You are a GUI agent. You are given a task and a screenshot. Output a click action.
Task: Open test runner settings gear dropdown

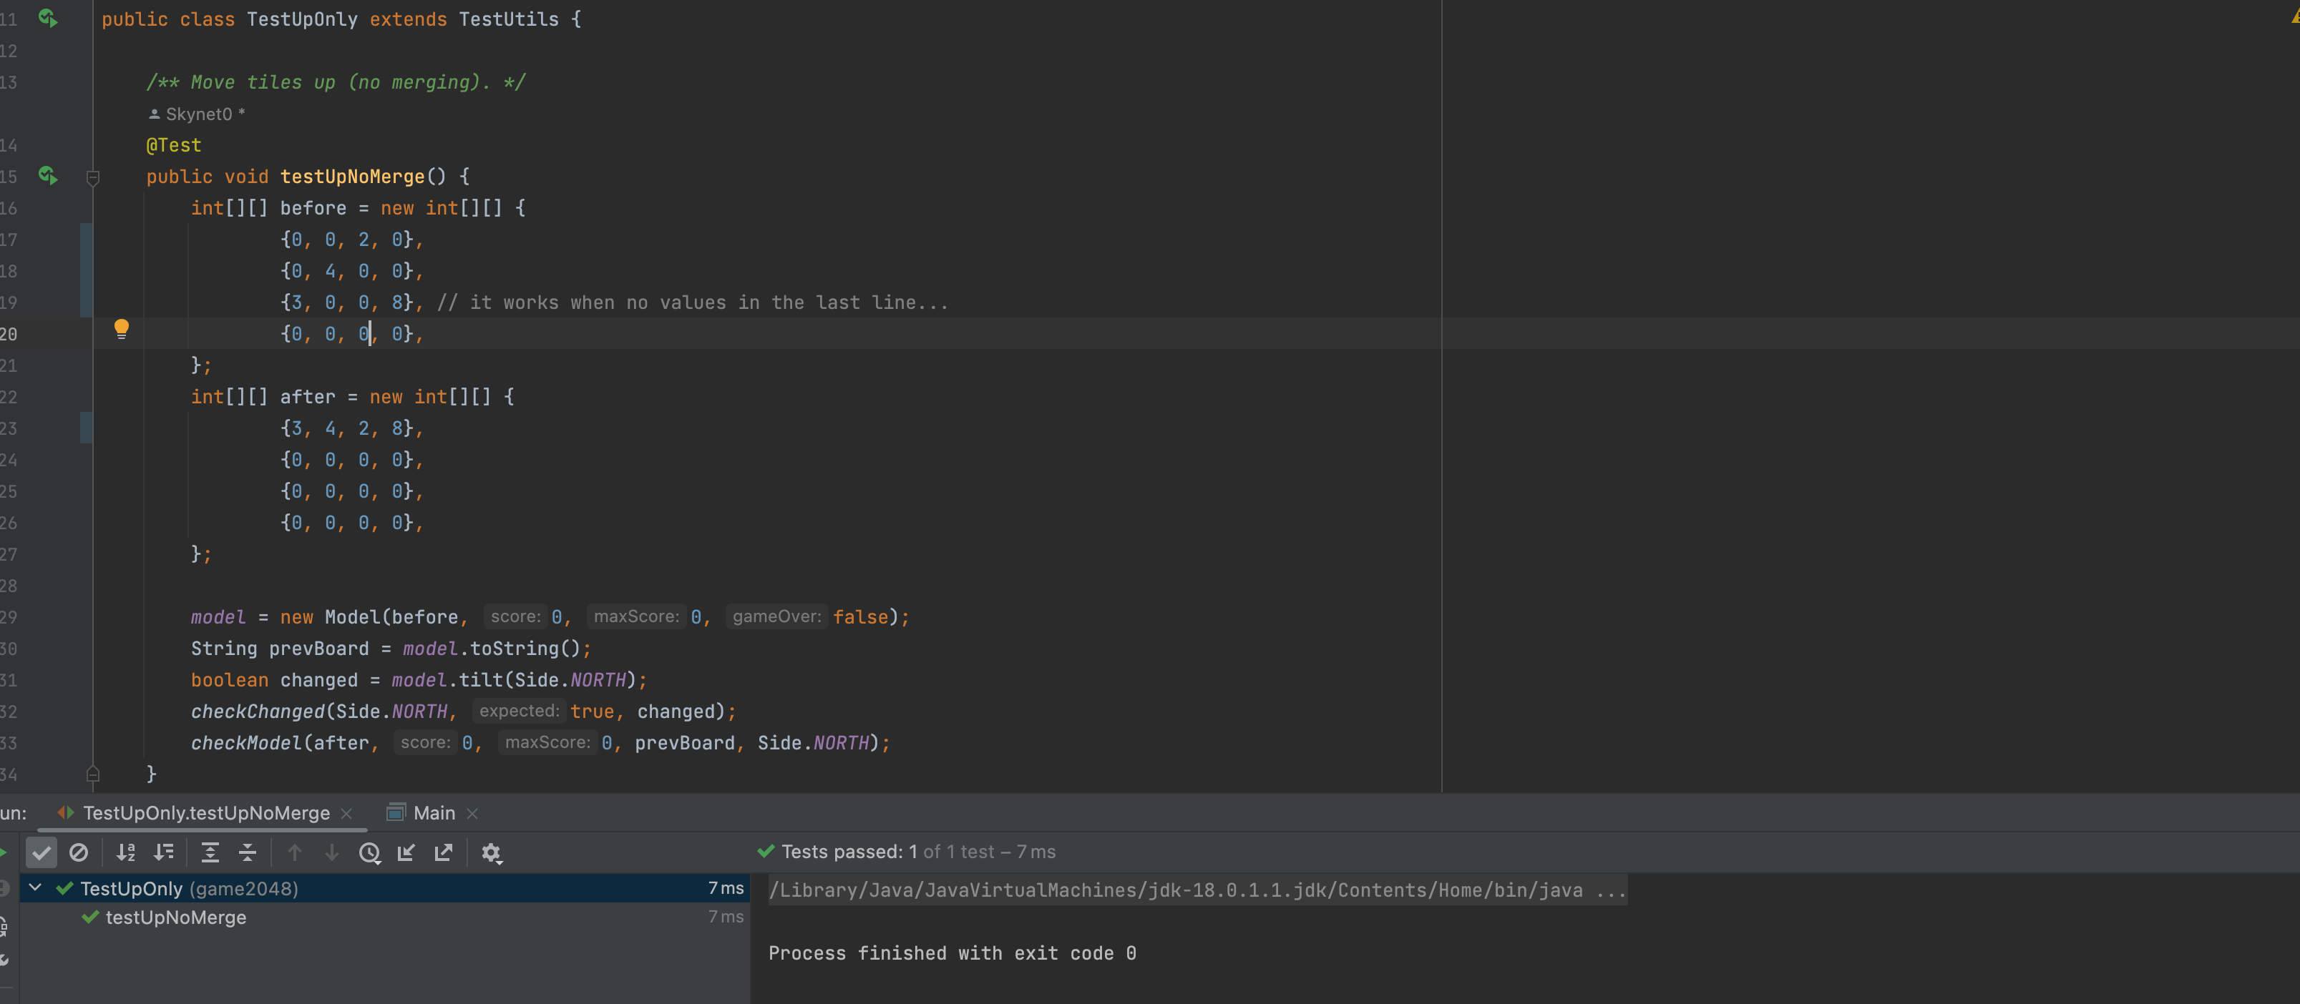pyautogui.click(x=491, y=853)
